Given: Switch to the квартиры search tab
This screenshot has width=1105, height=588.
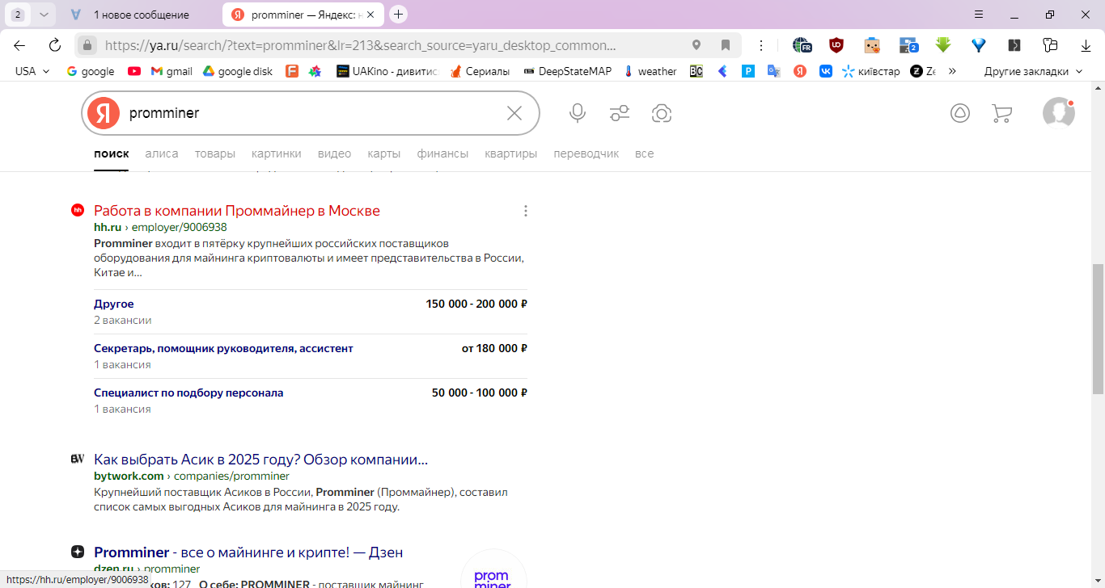Looking at the screenshot, I should click(x=511, y=153).
